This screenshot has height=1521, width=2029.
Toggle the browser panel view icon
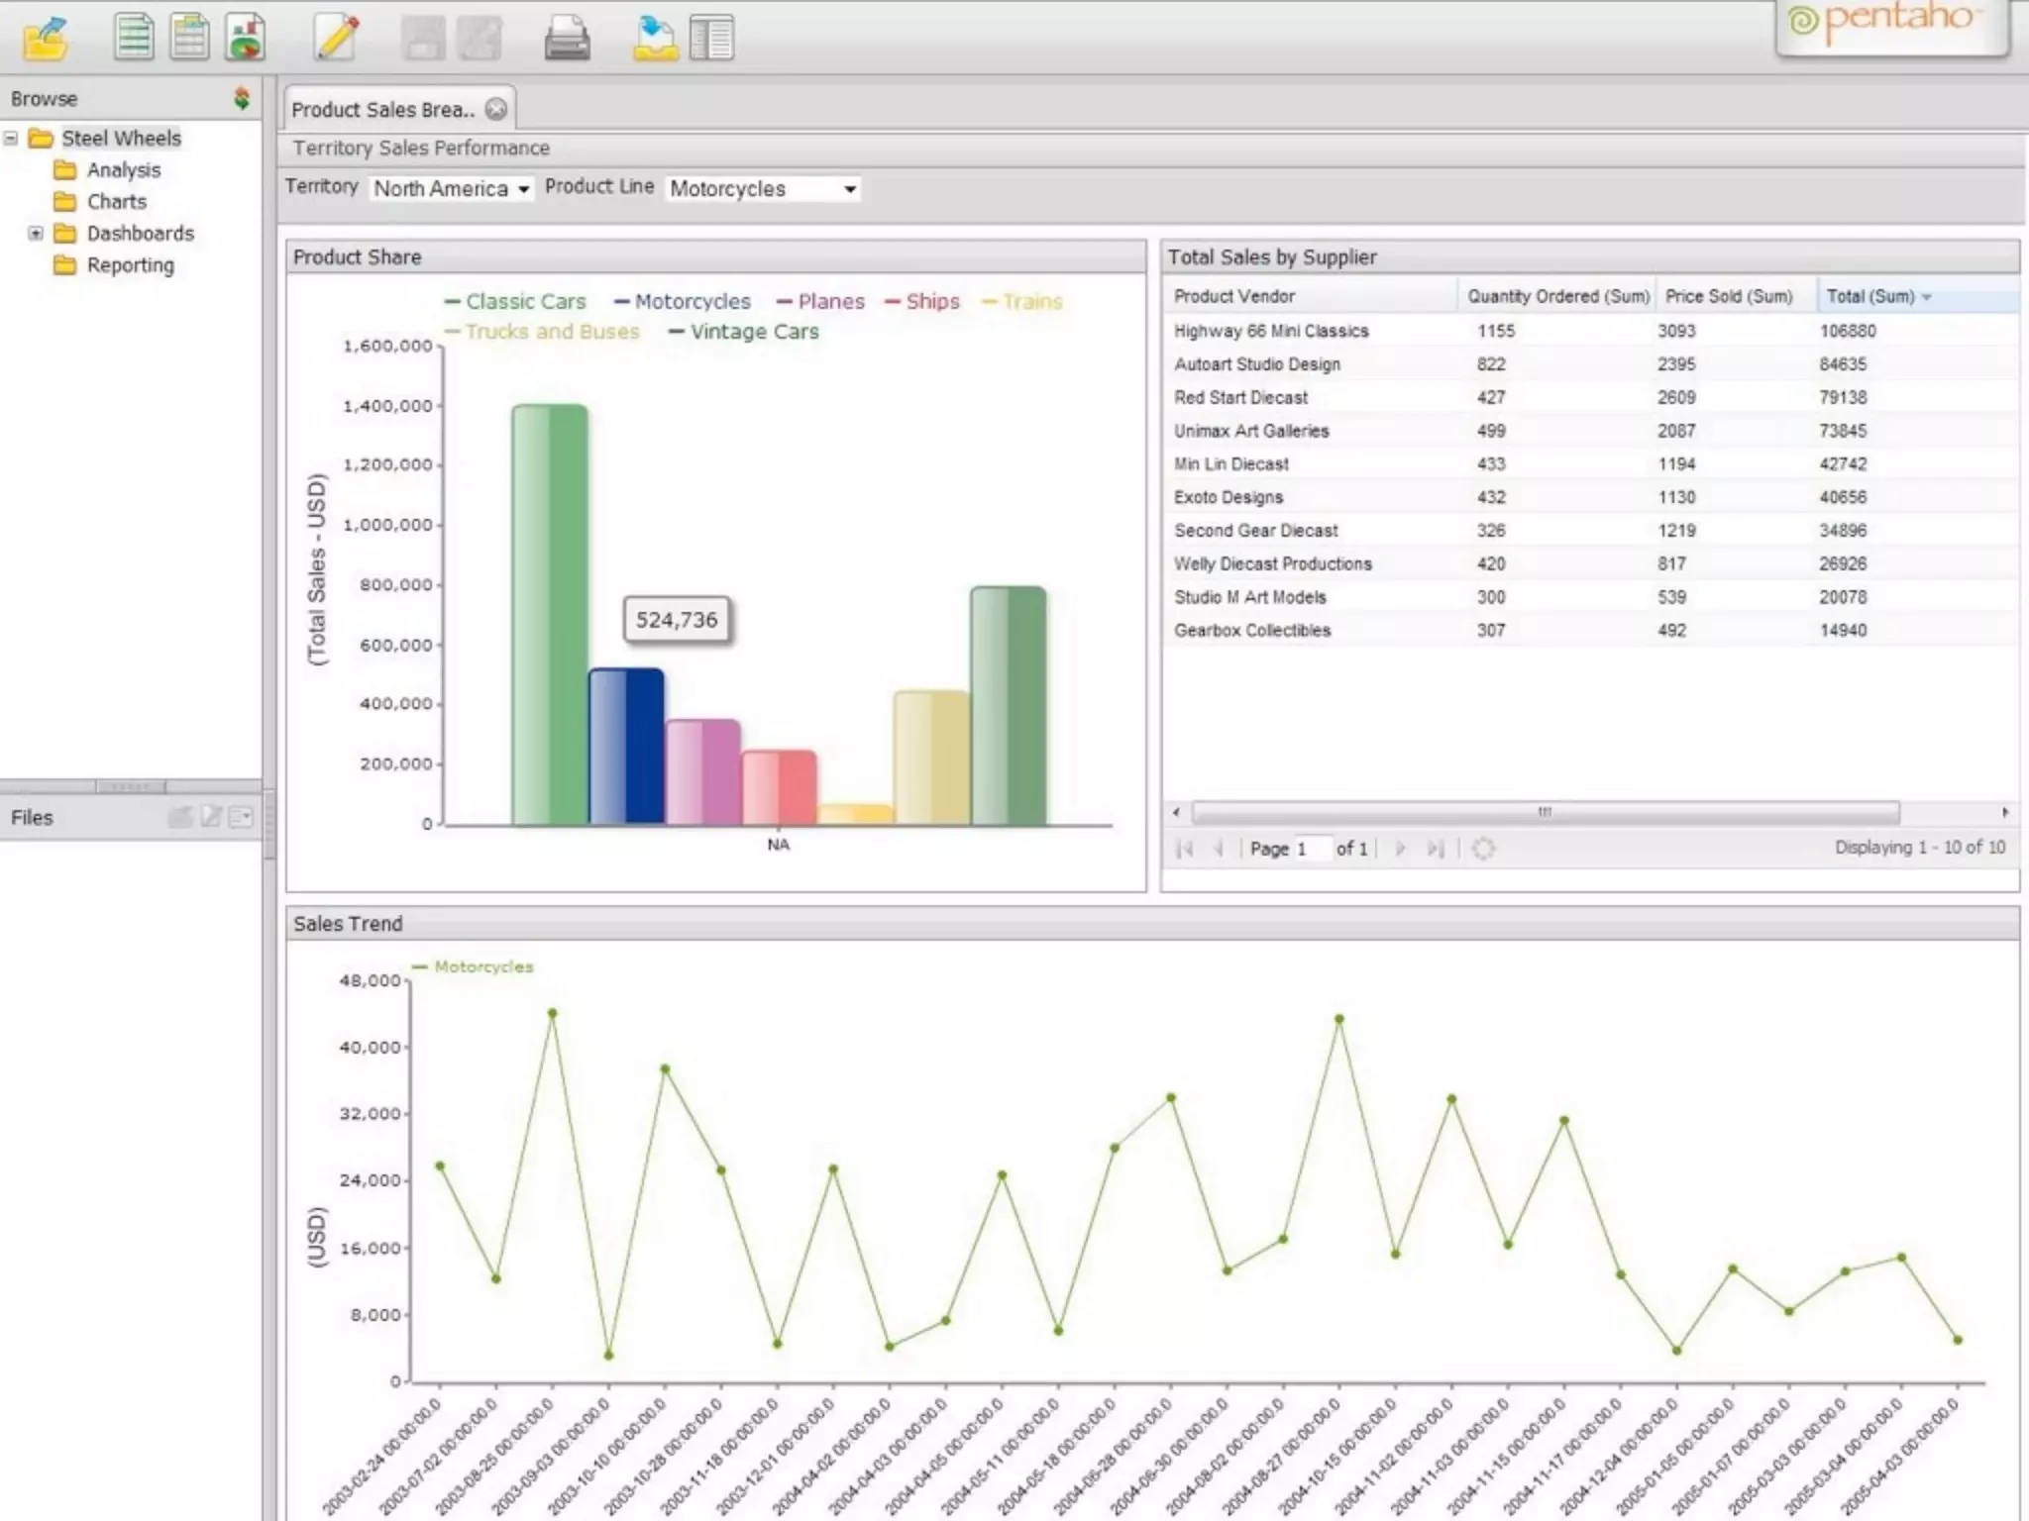click(711, 40)
